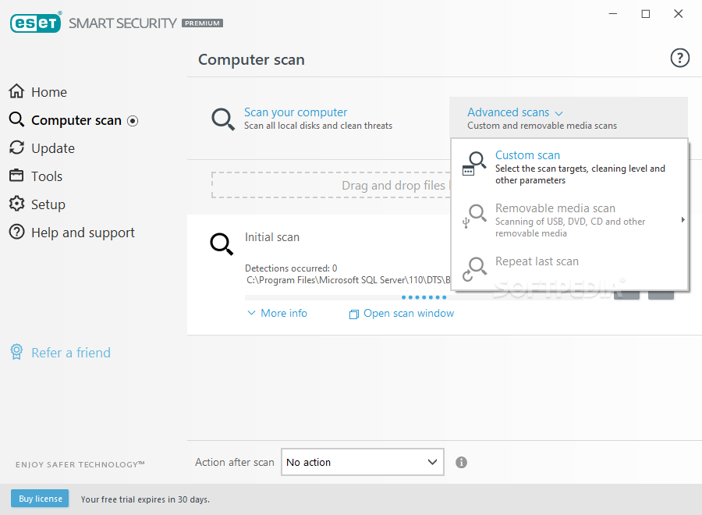Click the Detections occurred: 0 text

291,268
